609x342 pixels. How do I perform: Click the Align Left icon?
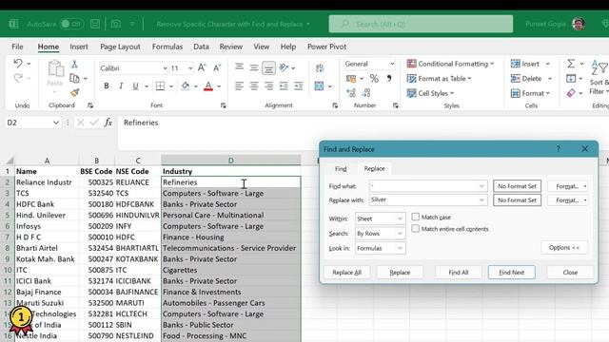tap(239, 85)
